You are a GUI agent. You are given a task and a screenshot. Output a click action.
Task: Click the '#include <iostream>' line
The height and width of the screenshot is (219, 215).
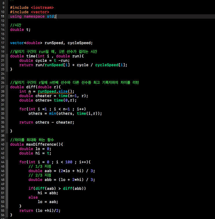32,8
